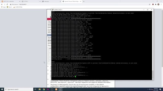Open Dreamweaver from the taskbar

pos(48,89)
